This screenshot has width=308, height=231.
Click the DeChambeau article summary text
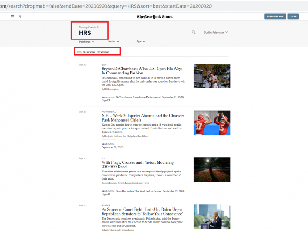144,81
